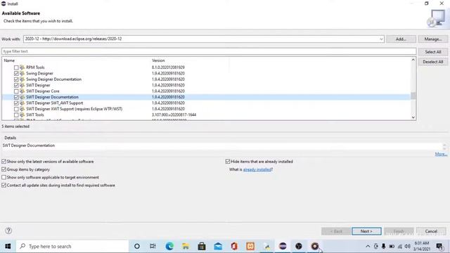
Task: Open Task View in the taskbar
Action: (x=153, y=246)
